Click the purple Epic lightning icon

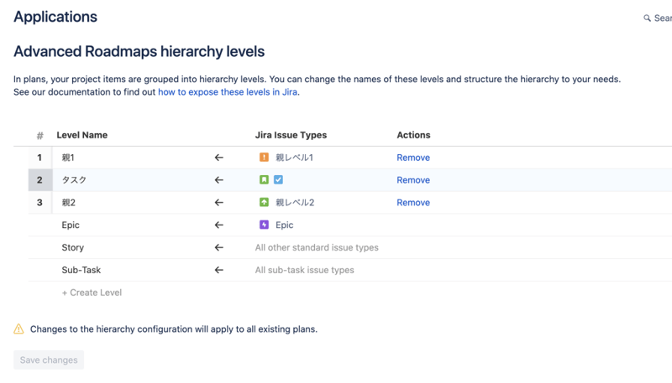click(264, 225)
